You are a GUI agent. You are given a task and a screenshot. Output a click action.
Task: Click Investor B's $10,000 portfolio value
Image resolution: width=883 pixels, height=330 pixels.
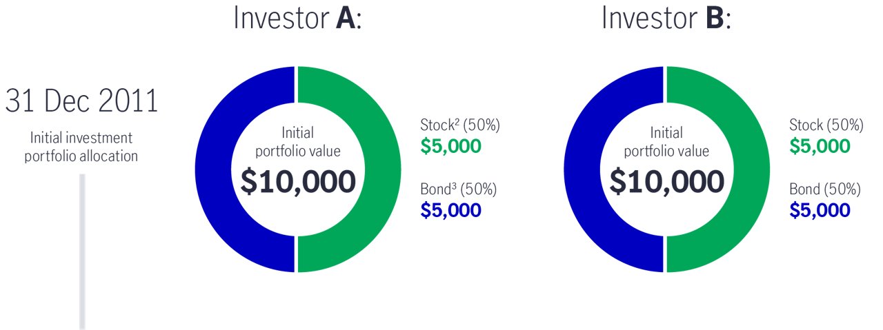pos(666,181)
